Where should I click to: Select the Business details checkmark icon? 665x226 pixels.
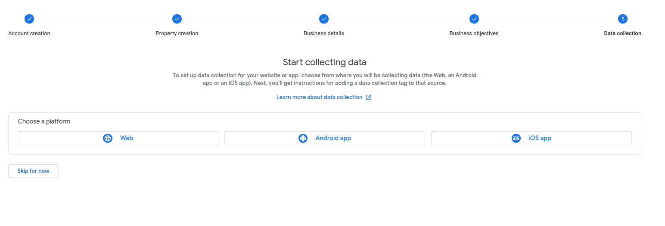coord(324,19)
